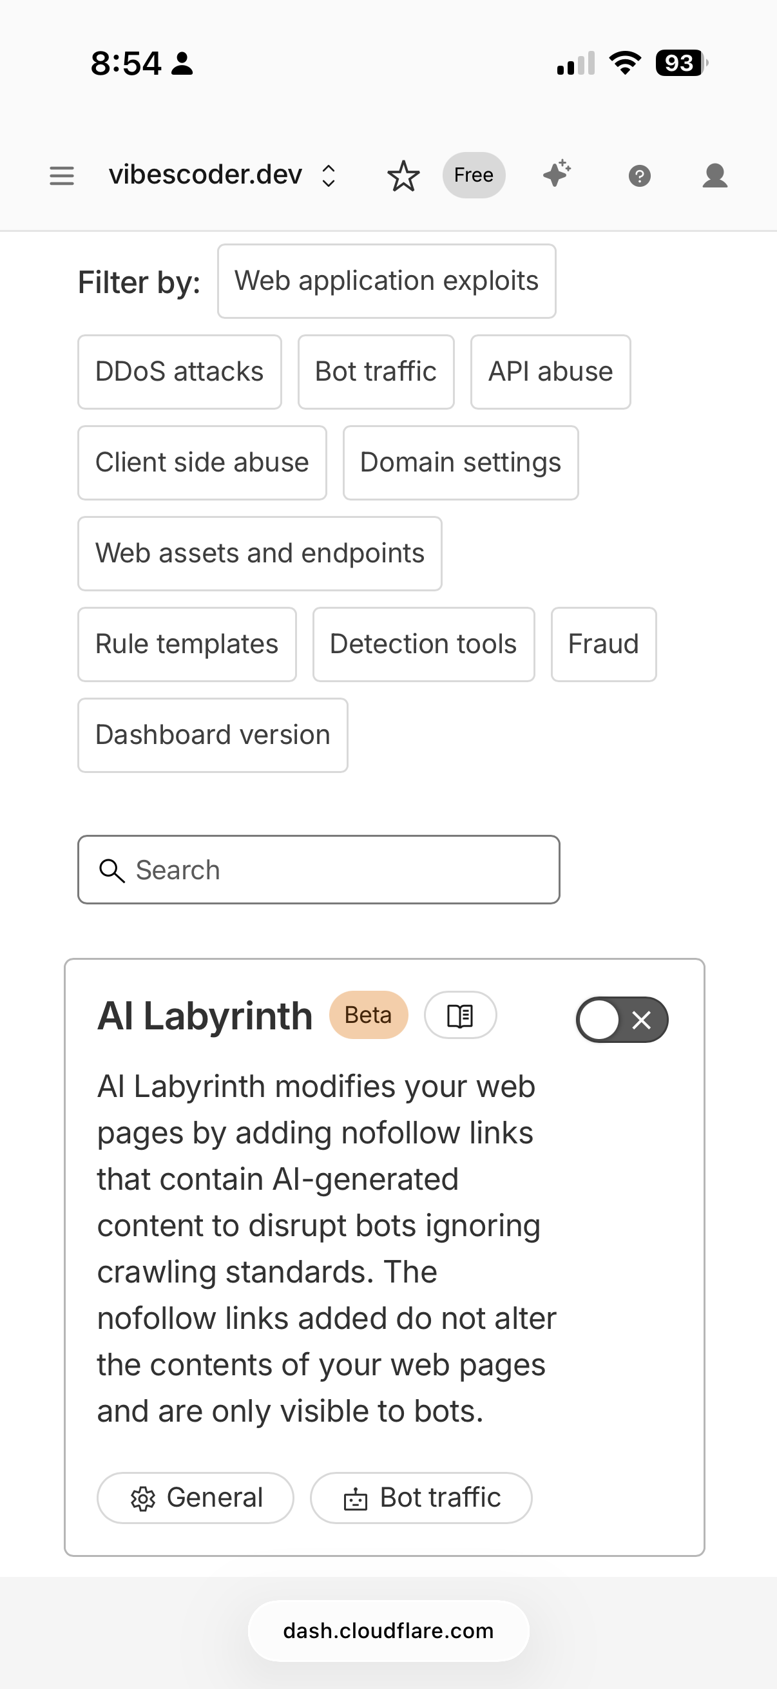777x1689 pixels.
Task: Click the Bot traffic tag on AI Labyrinth card
Action: pyautogui.click(x=421, y=1498)
